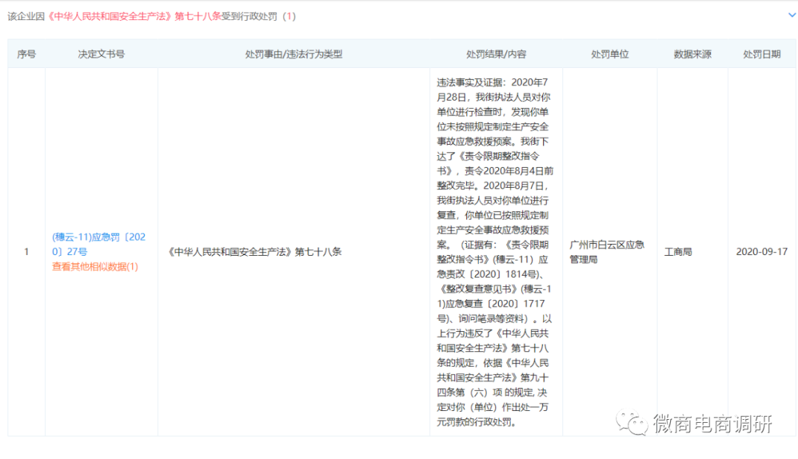
Task: Open the 《中华人民共和国安全生产法》第七十八条 link at top
Action: click(x=133, y=16)
